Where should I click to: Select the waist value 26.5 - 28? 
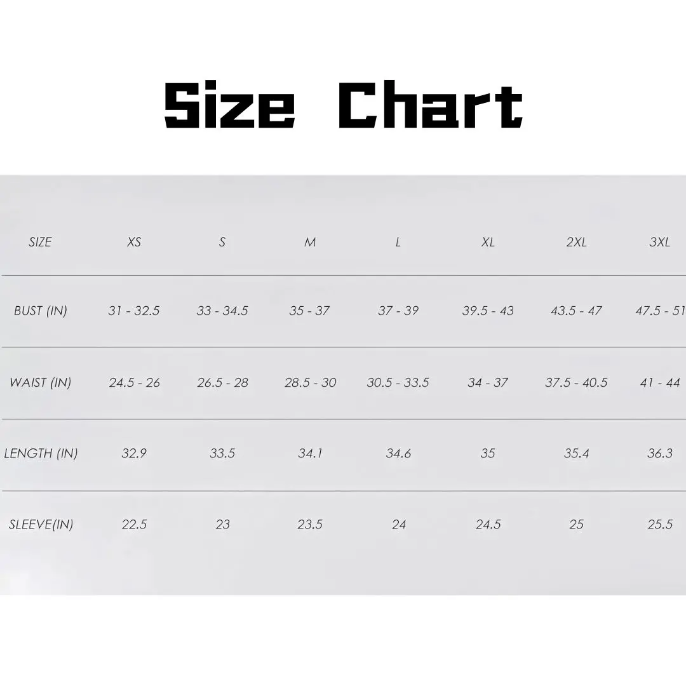point(222,383)
